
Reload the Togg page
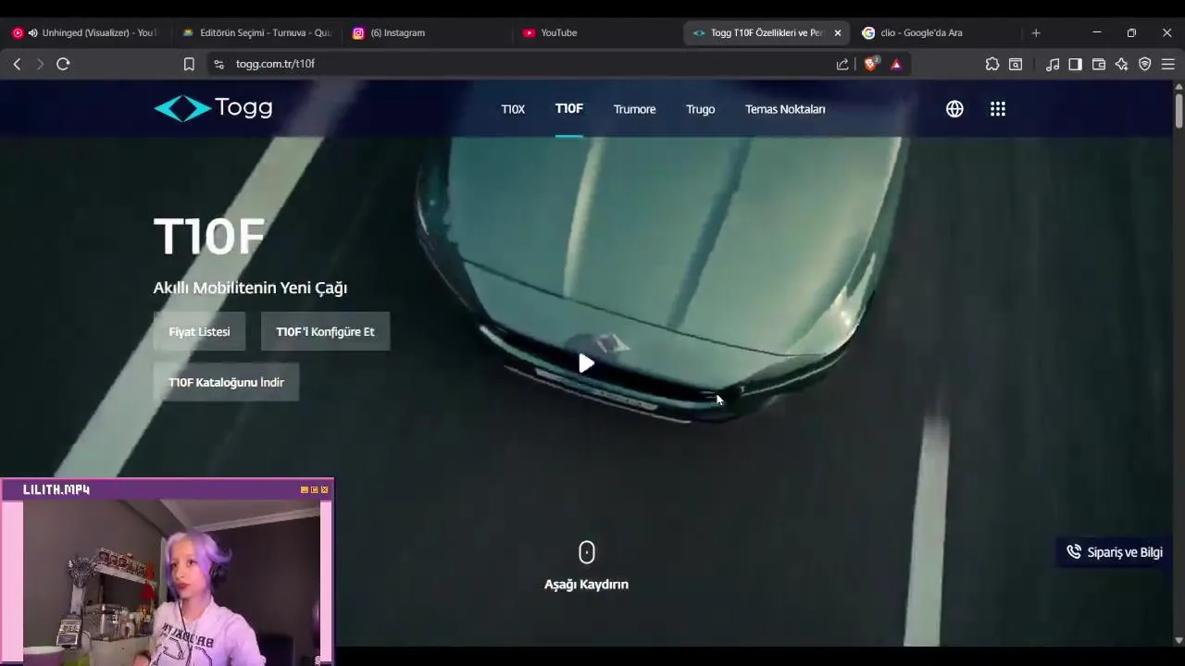(63, 64)
